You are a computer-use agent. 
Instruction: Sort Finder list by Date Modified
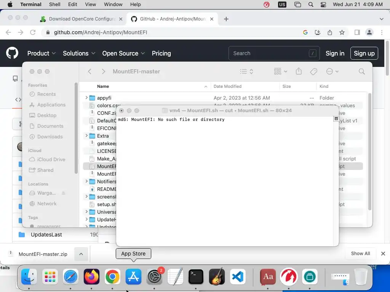[227, 86]
